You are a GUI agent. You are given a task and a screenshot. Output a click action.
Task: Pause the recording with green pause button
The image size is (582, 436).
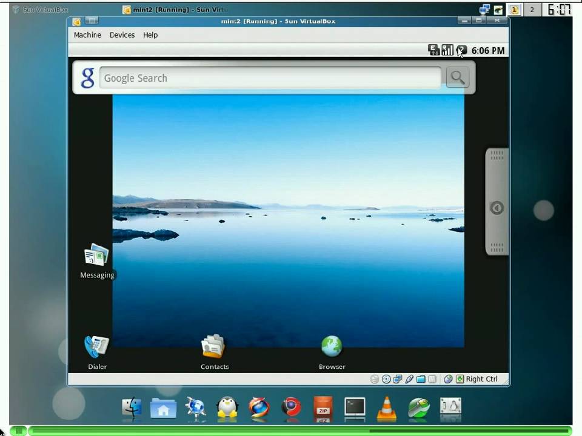tap(18, 431)
